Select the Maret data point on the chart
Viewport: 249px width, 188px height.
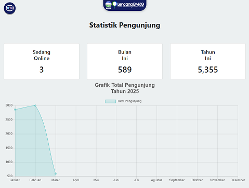coord(56,173)
